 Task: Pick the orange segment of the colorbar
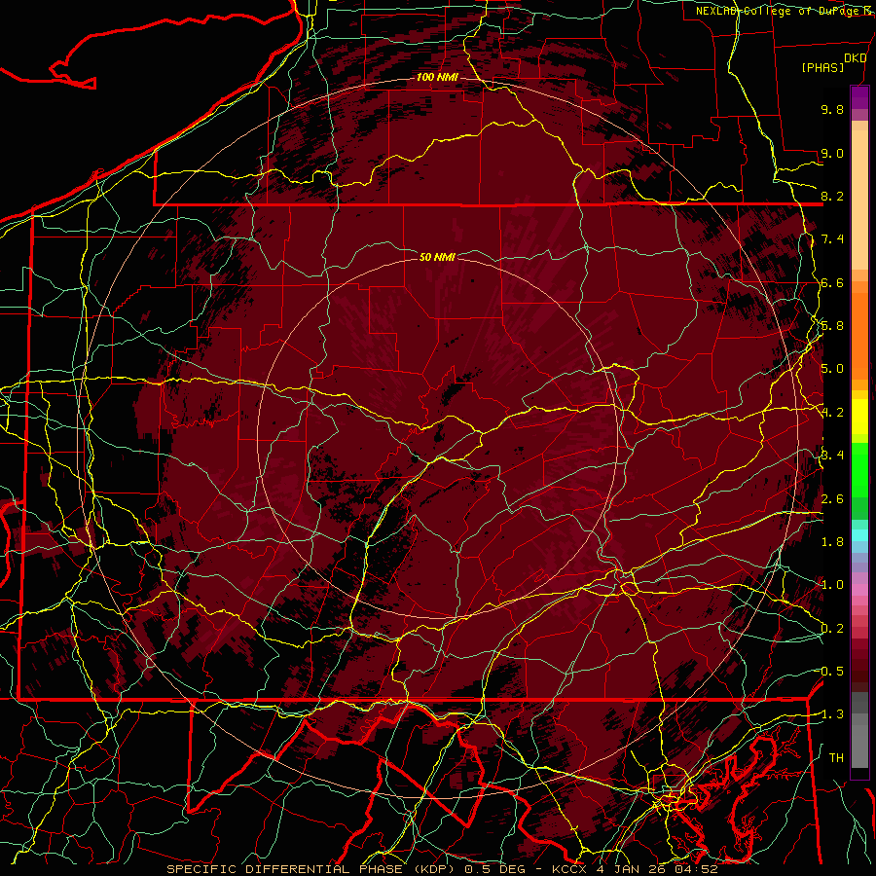point(859,335)
